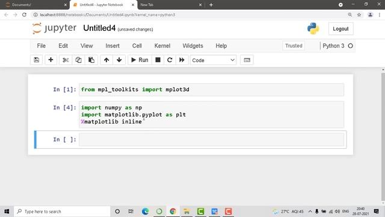Select the cell importing mplot3d
The width and height of the screenshot is (385, 217).
click(x=211, y=90)
